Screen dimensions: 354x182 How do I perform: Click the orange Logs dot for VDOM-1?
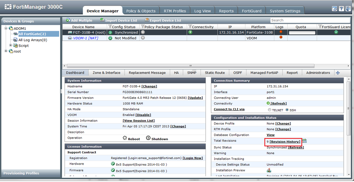[281, 37]
